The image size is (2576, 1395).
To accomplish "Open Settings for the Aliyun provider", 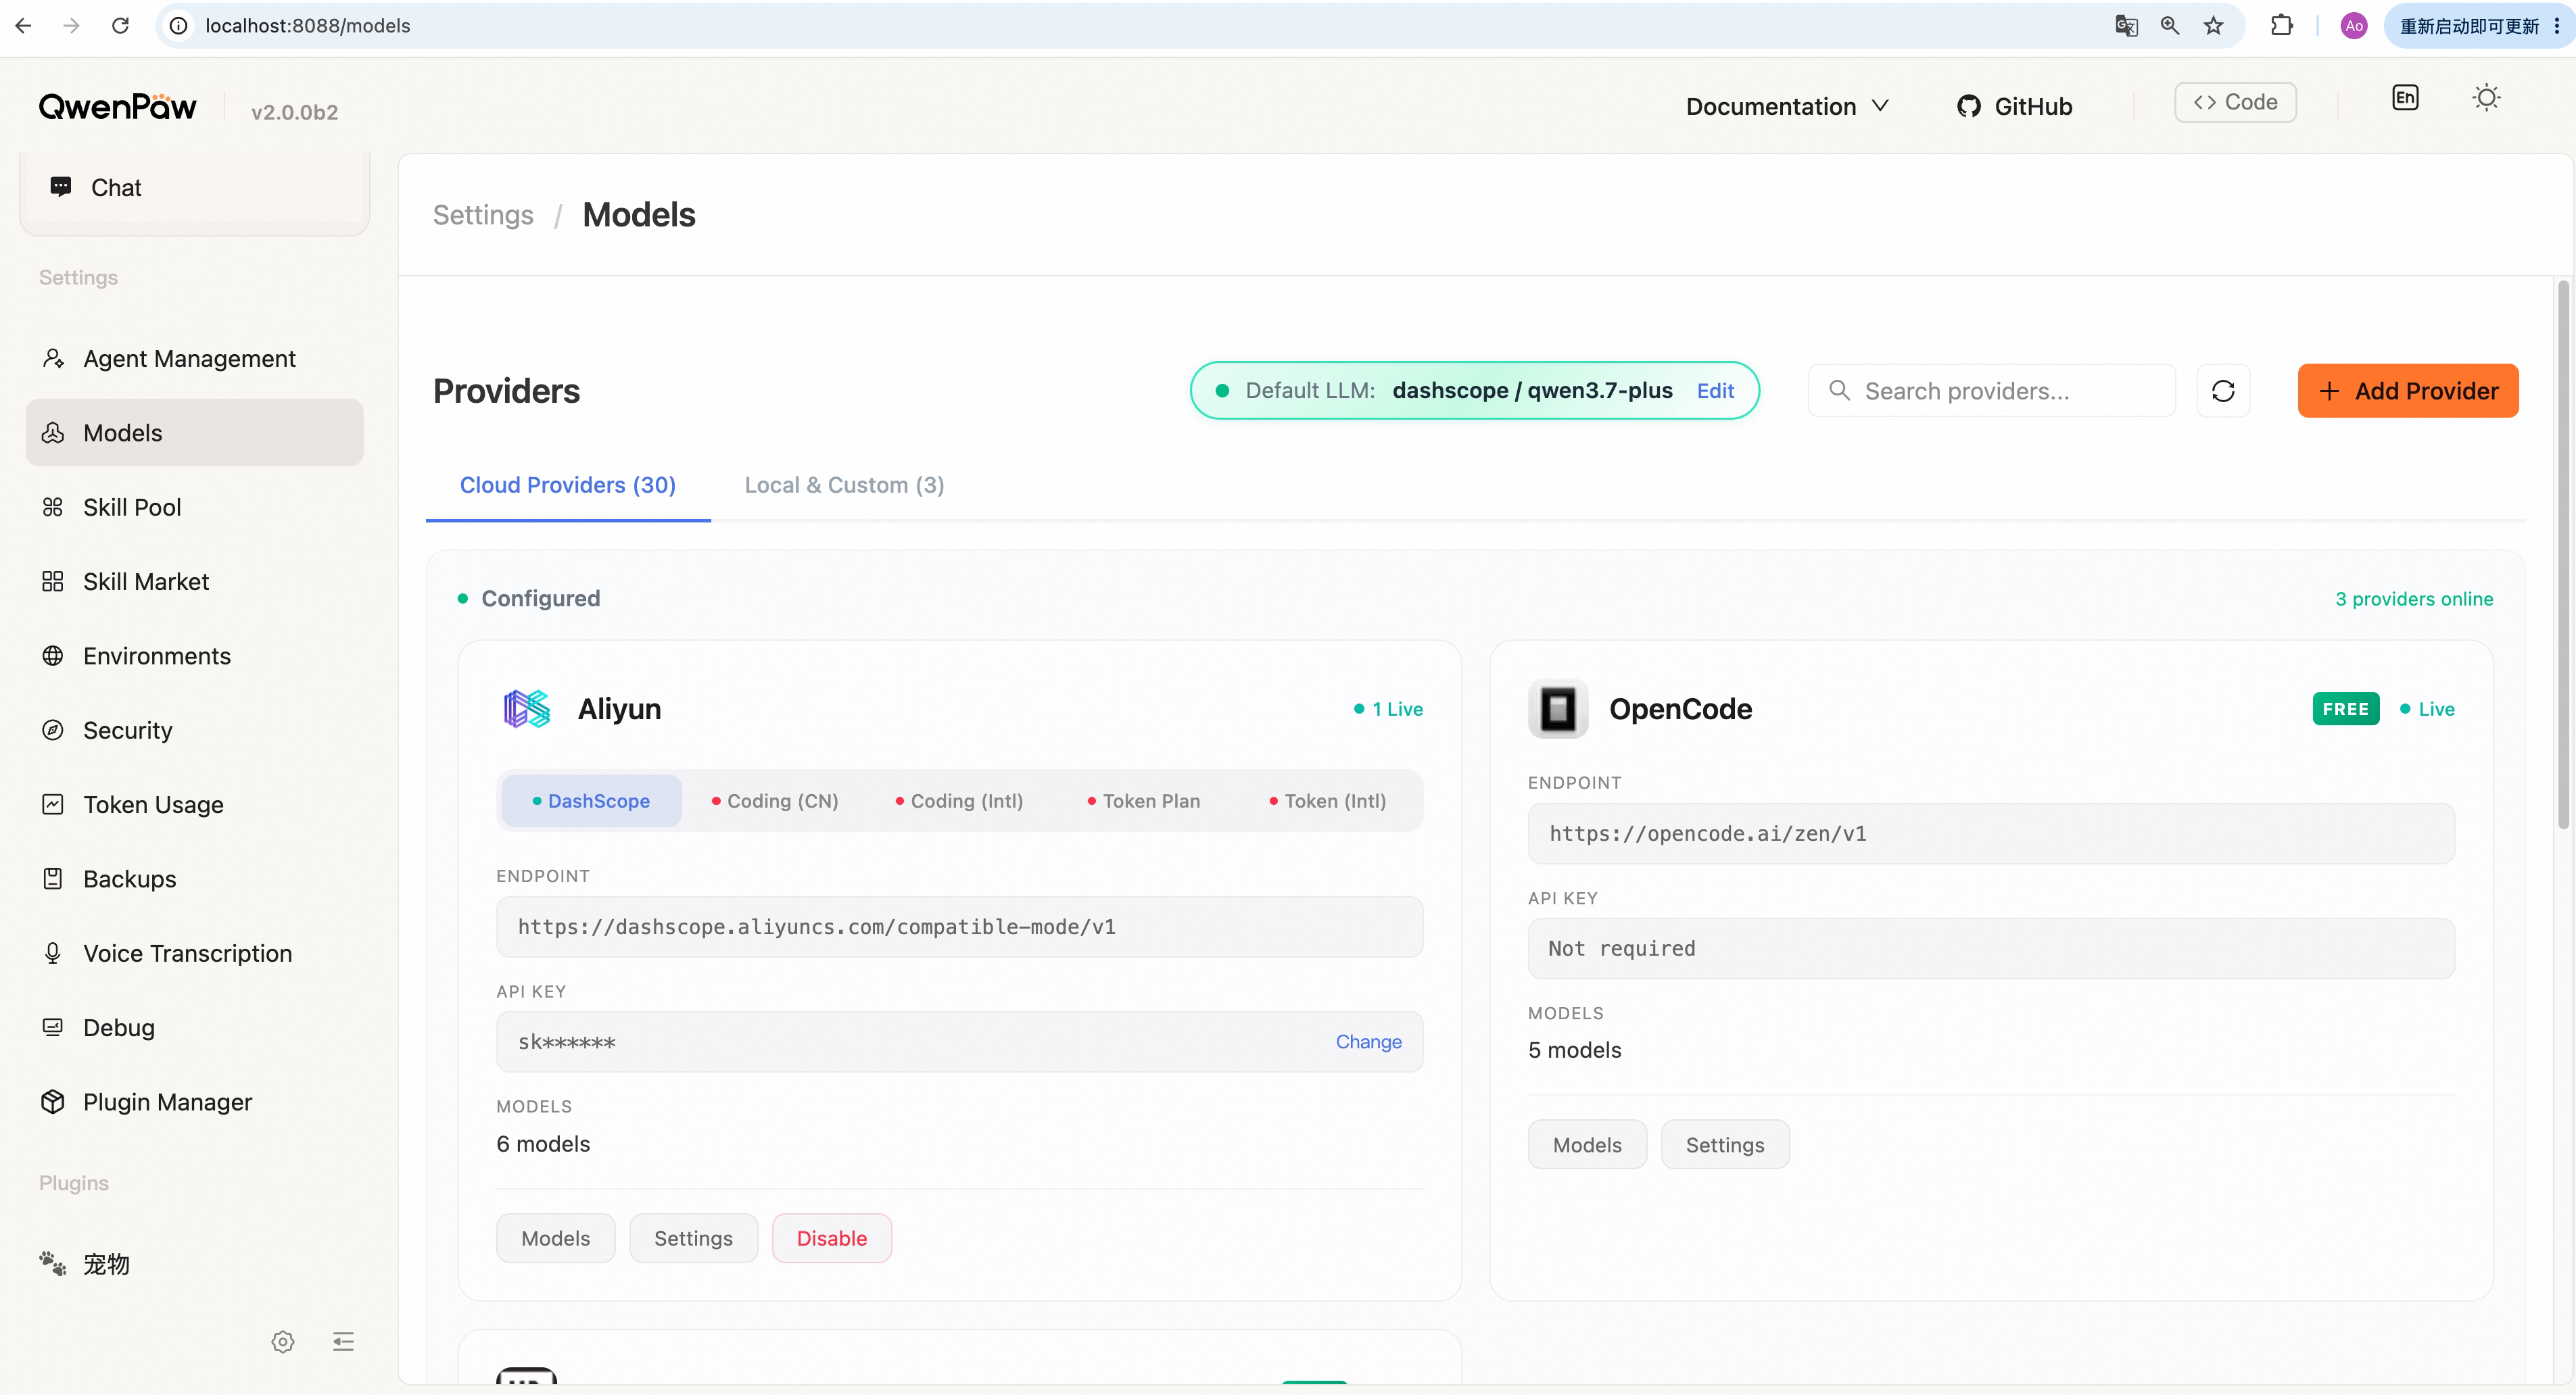I will (x=693, y=1238).
